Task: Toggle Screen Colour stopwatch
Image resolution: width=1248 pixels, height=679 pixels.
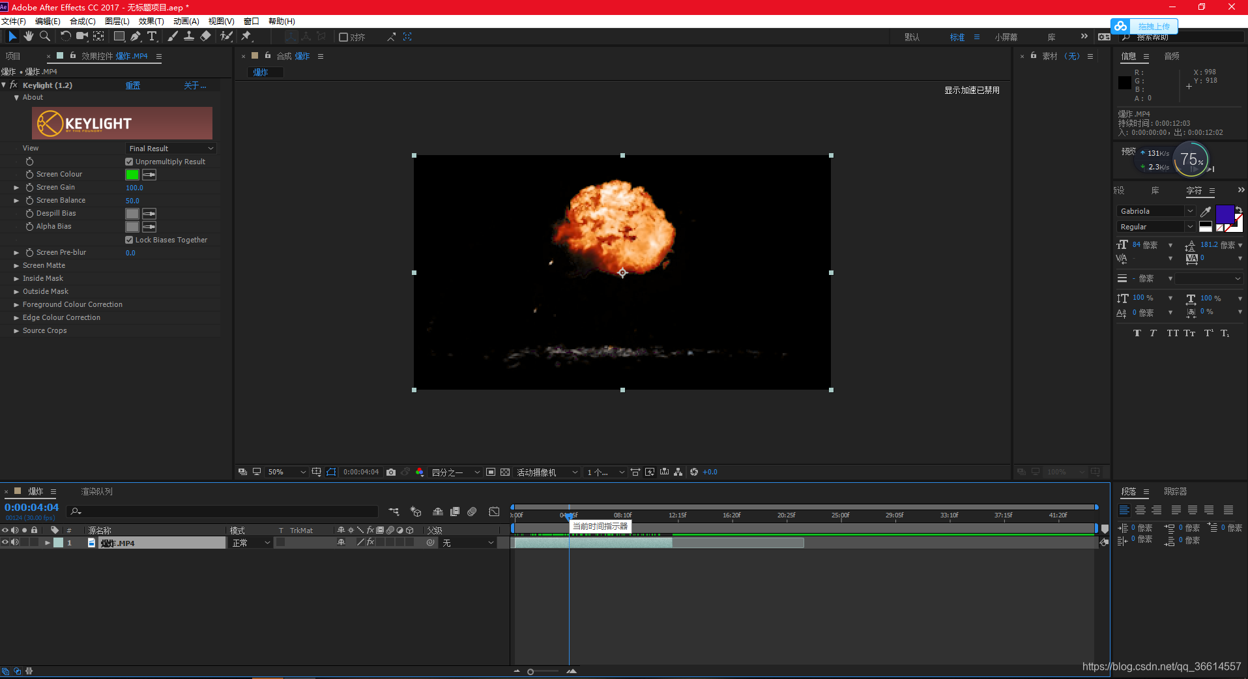Action: pyautogui.click(x=29, y=175)
